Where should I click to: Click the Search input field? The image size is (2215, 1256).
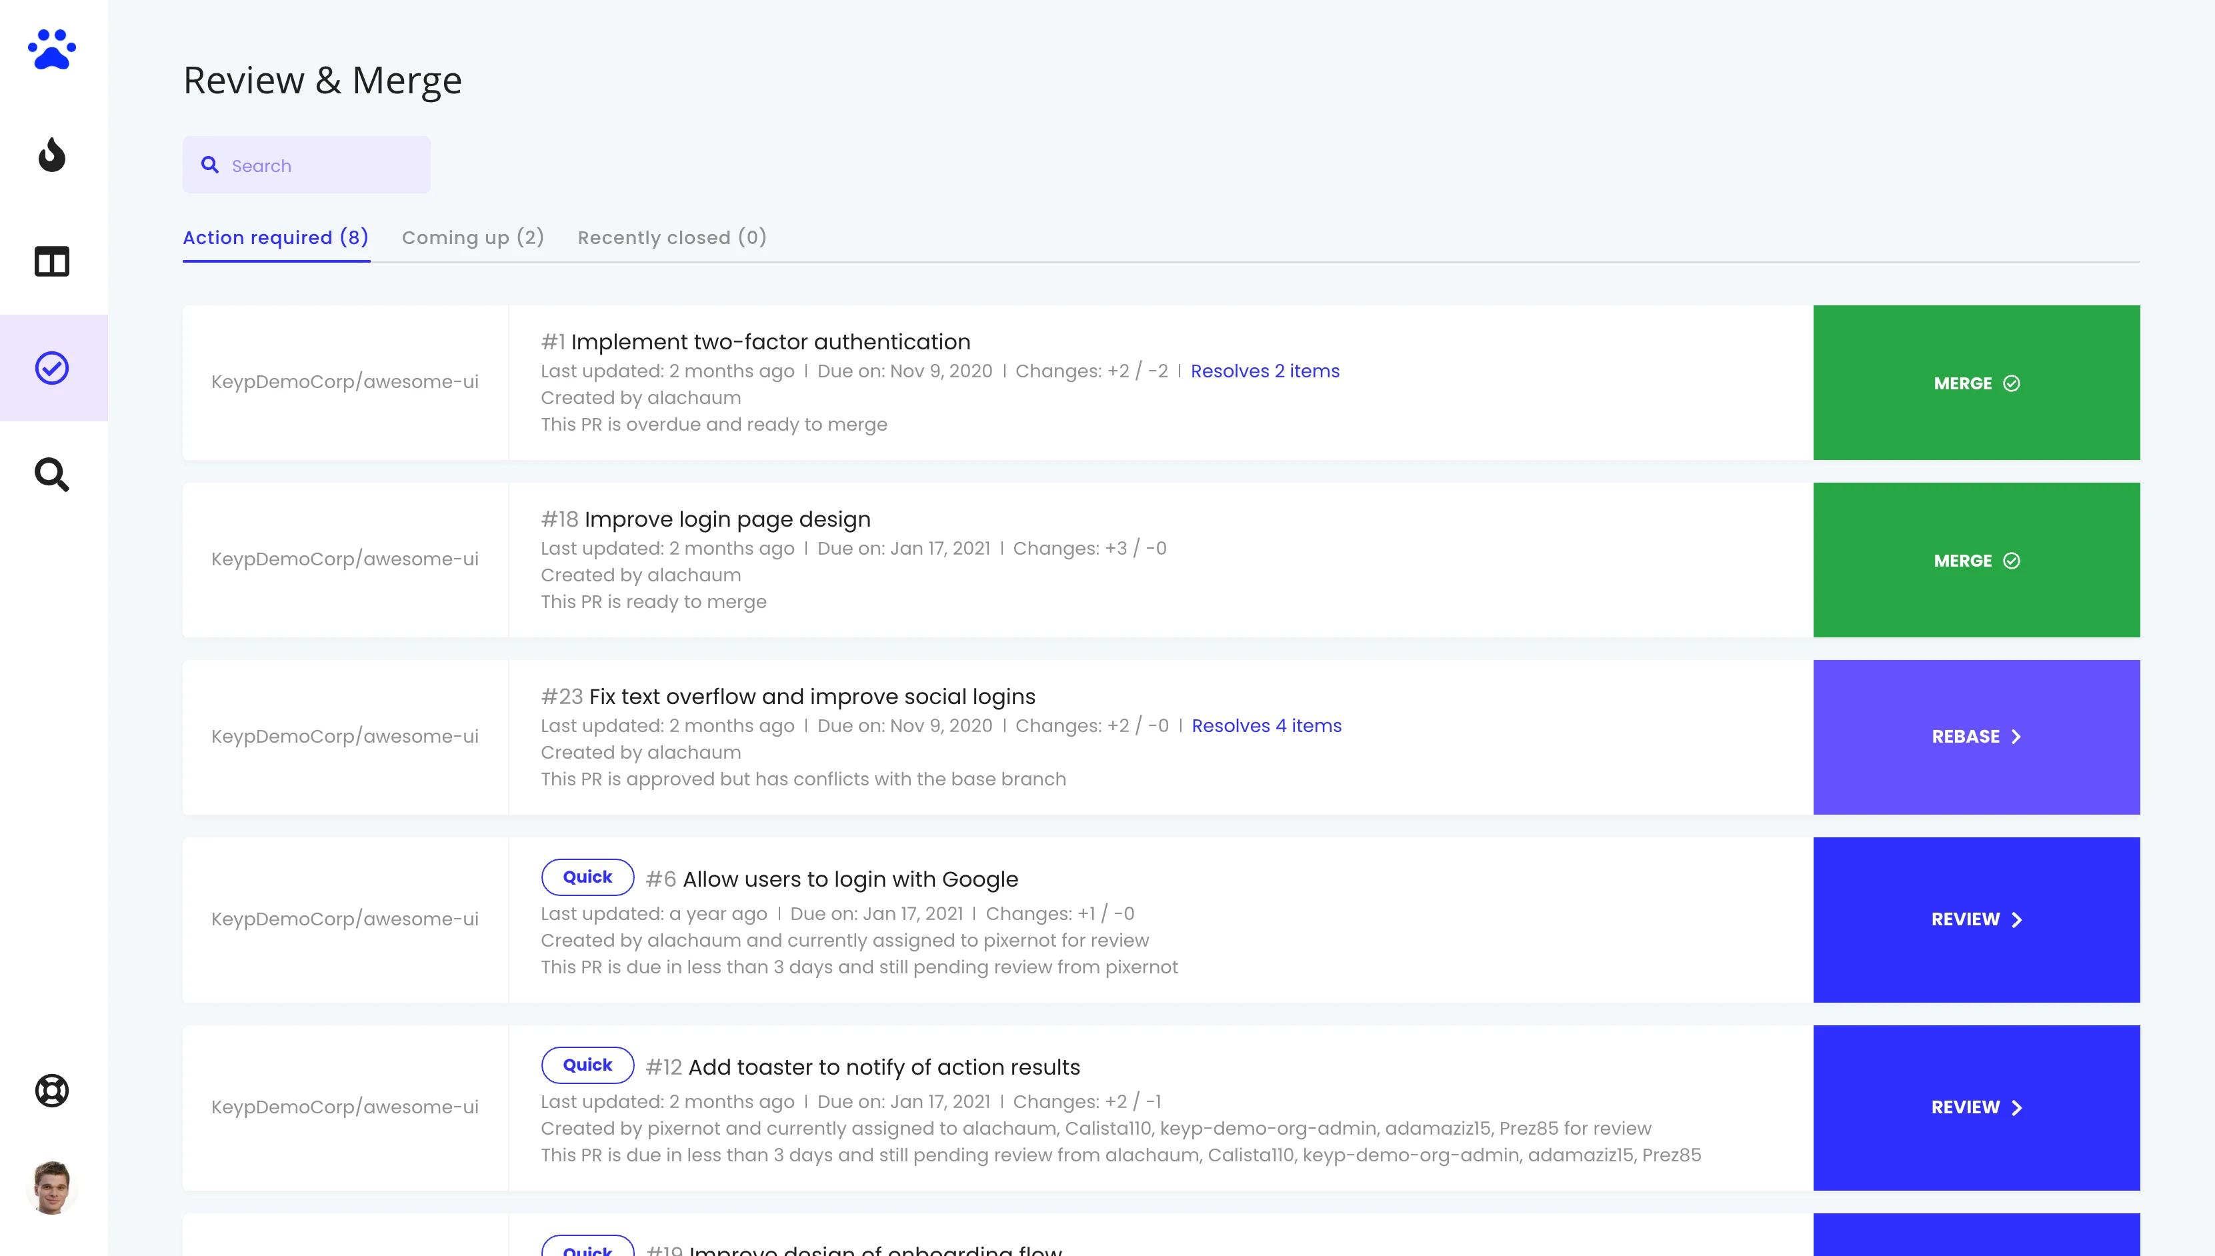point(311,164)
